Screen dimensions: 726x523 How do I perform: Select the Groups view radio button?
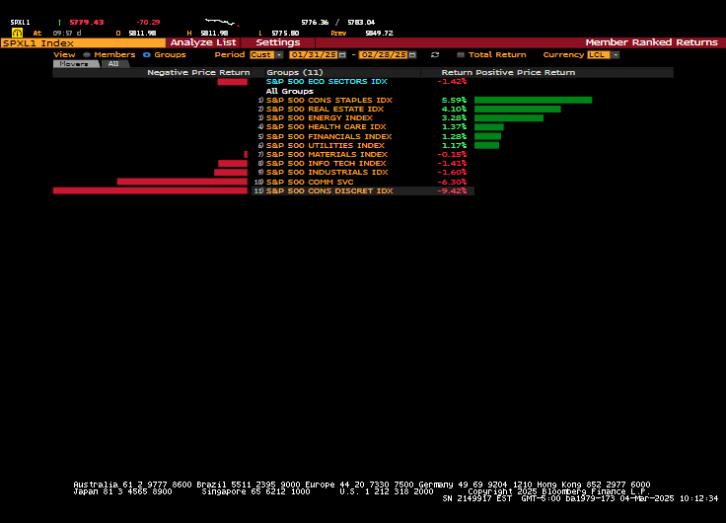pyautogui.click(x=147, y=54)
